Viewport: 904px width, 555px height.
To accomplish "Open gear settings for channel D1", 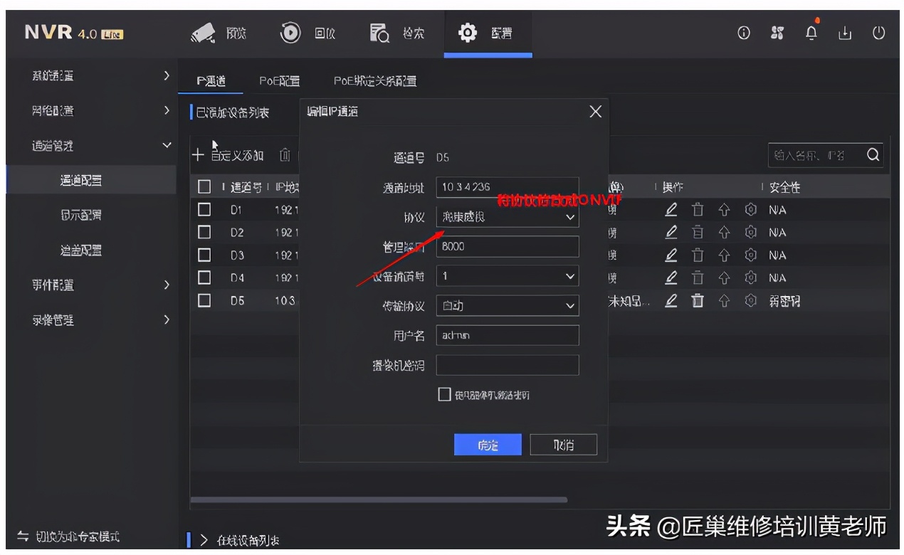I will click(750, 209).
